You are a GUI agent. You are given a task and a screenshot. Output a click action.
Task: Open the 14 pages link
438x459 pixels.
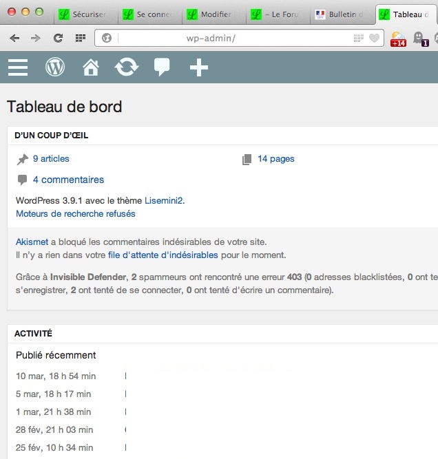click(275, 159)
